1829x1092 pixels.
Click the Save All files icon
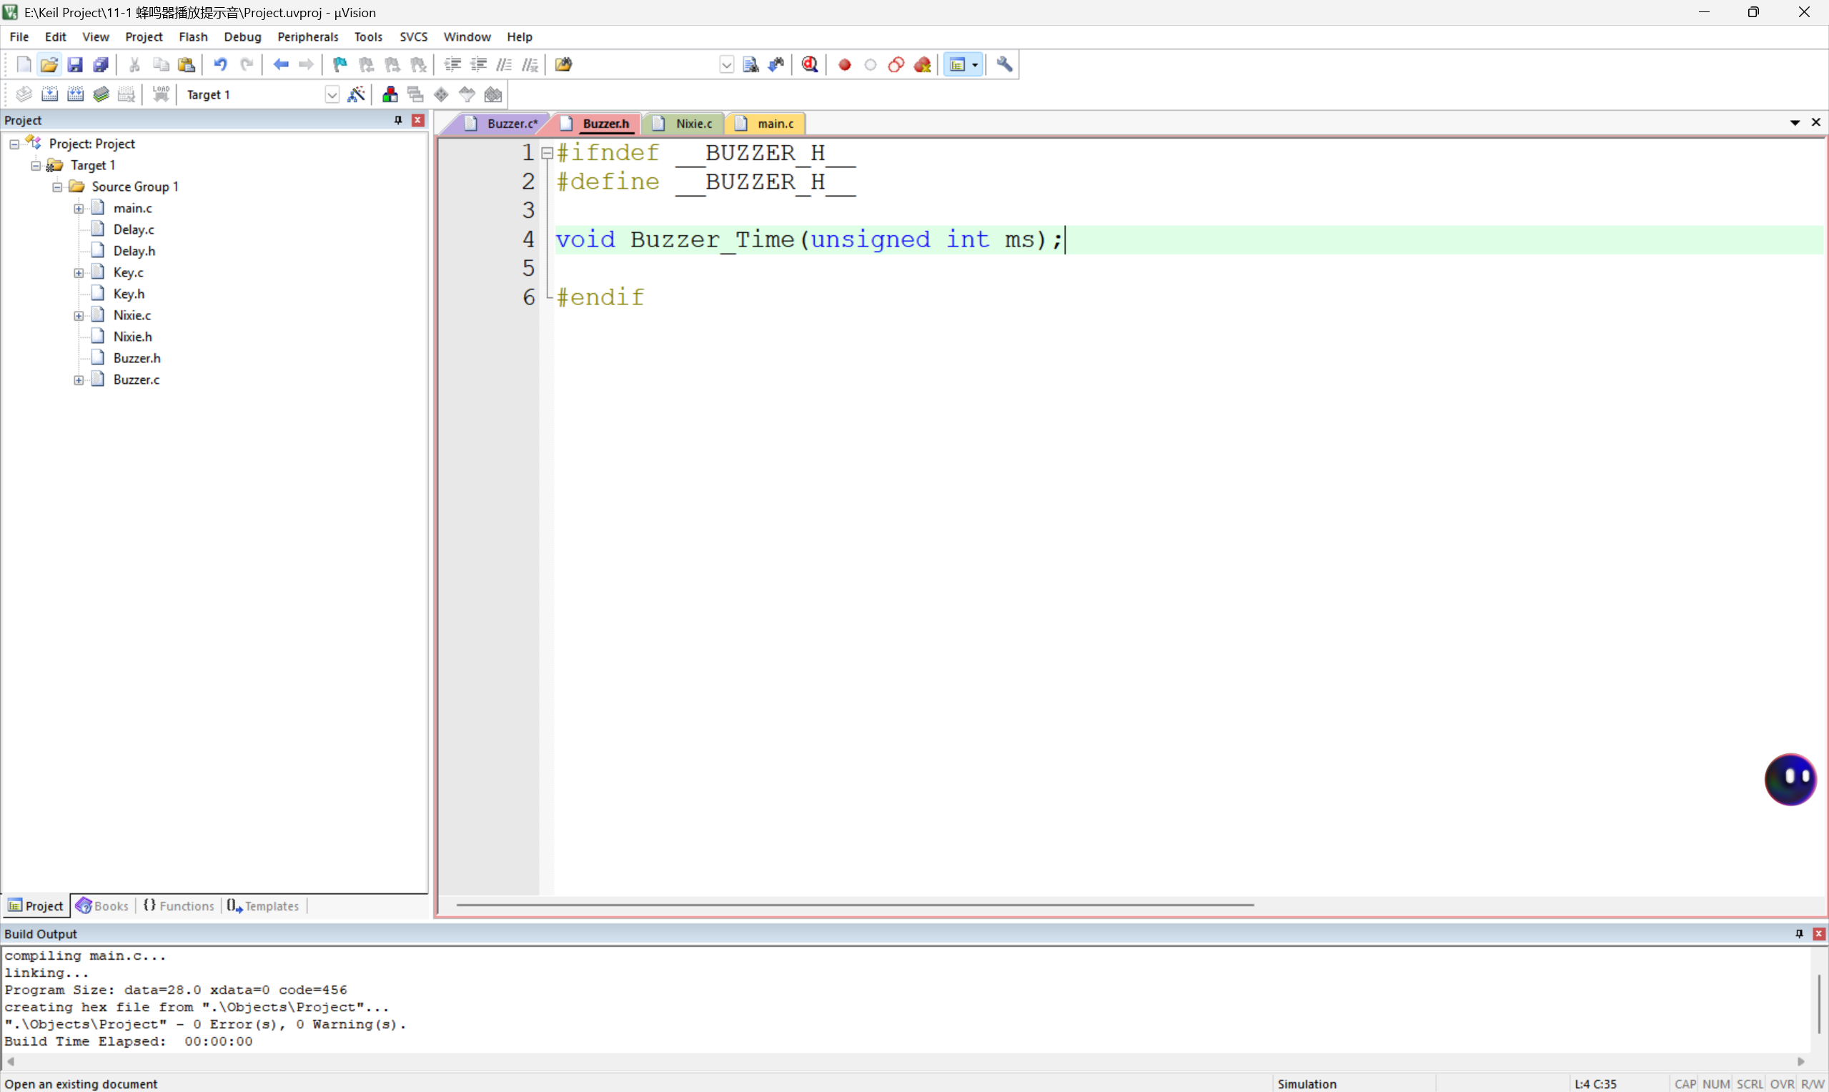pos(101,65)
